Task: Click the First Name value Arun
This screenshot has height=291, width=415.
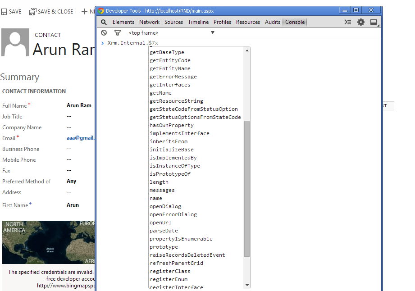Action: click(x=73, y=205)
